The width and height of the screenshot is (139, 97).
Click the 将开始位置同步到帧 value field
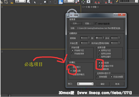pyautogui.click(x=114, y=43)
